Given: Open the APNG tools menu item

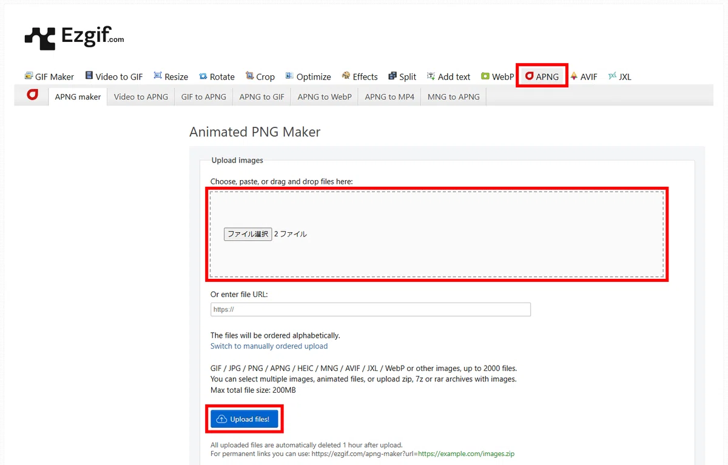Looking at the screenshot, I should pos(542,76).
